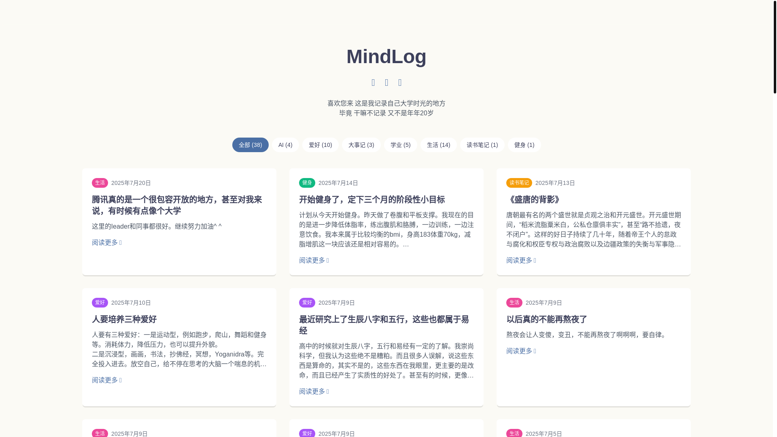Click 阅读更多 on the 腾讯 post
Viewport: 777px width, 437px height.
[107, 242]
